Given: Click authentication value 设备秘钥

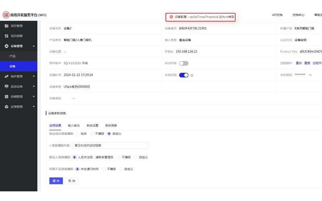Looking at the screenshot, I should pyautogui.click(x=300, y=40).
